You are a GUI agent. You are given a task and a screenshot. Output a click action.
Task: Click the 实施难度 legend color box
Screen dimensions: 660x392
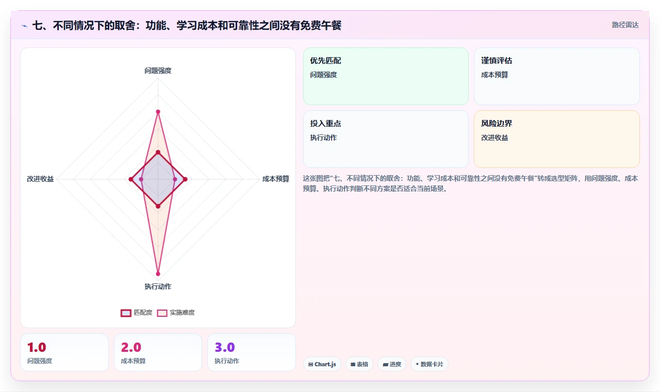click(162, 313)
